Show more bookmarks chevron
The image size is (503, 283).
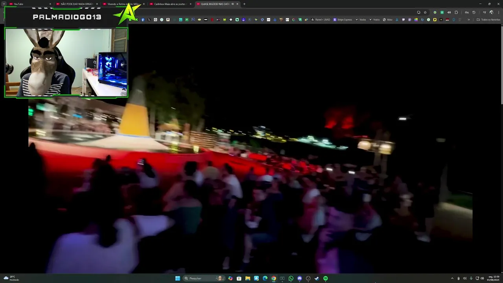coord(469,20)
